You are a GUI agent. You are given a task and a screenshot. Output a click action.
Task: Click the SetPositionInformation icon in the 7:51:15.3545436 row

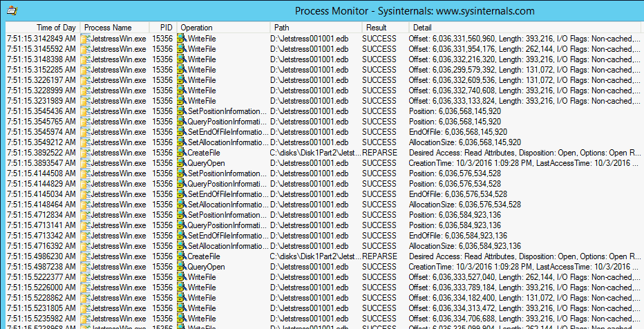coord(182,111)
